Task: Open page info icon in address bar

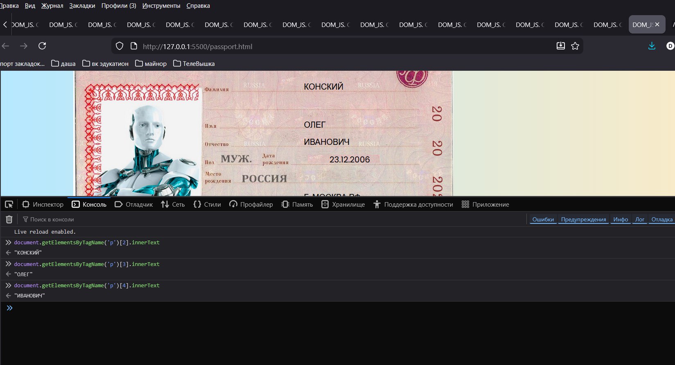Action: click(133, 46)
